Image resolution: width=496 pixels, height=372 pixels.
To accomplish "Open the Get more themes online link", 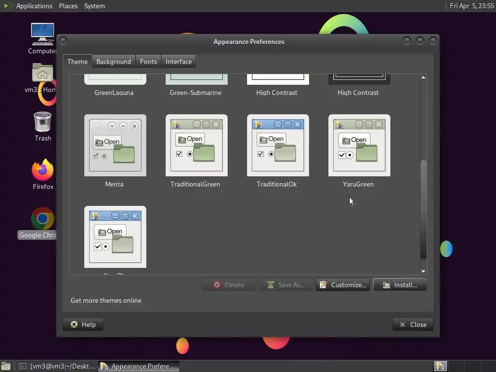I will [x=106, y=300].
